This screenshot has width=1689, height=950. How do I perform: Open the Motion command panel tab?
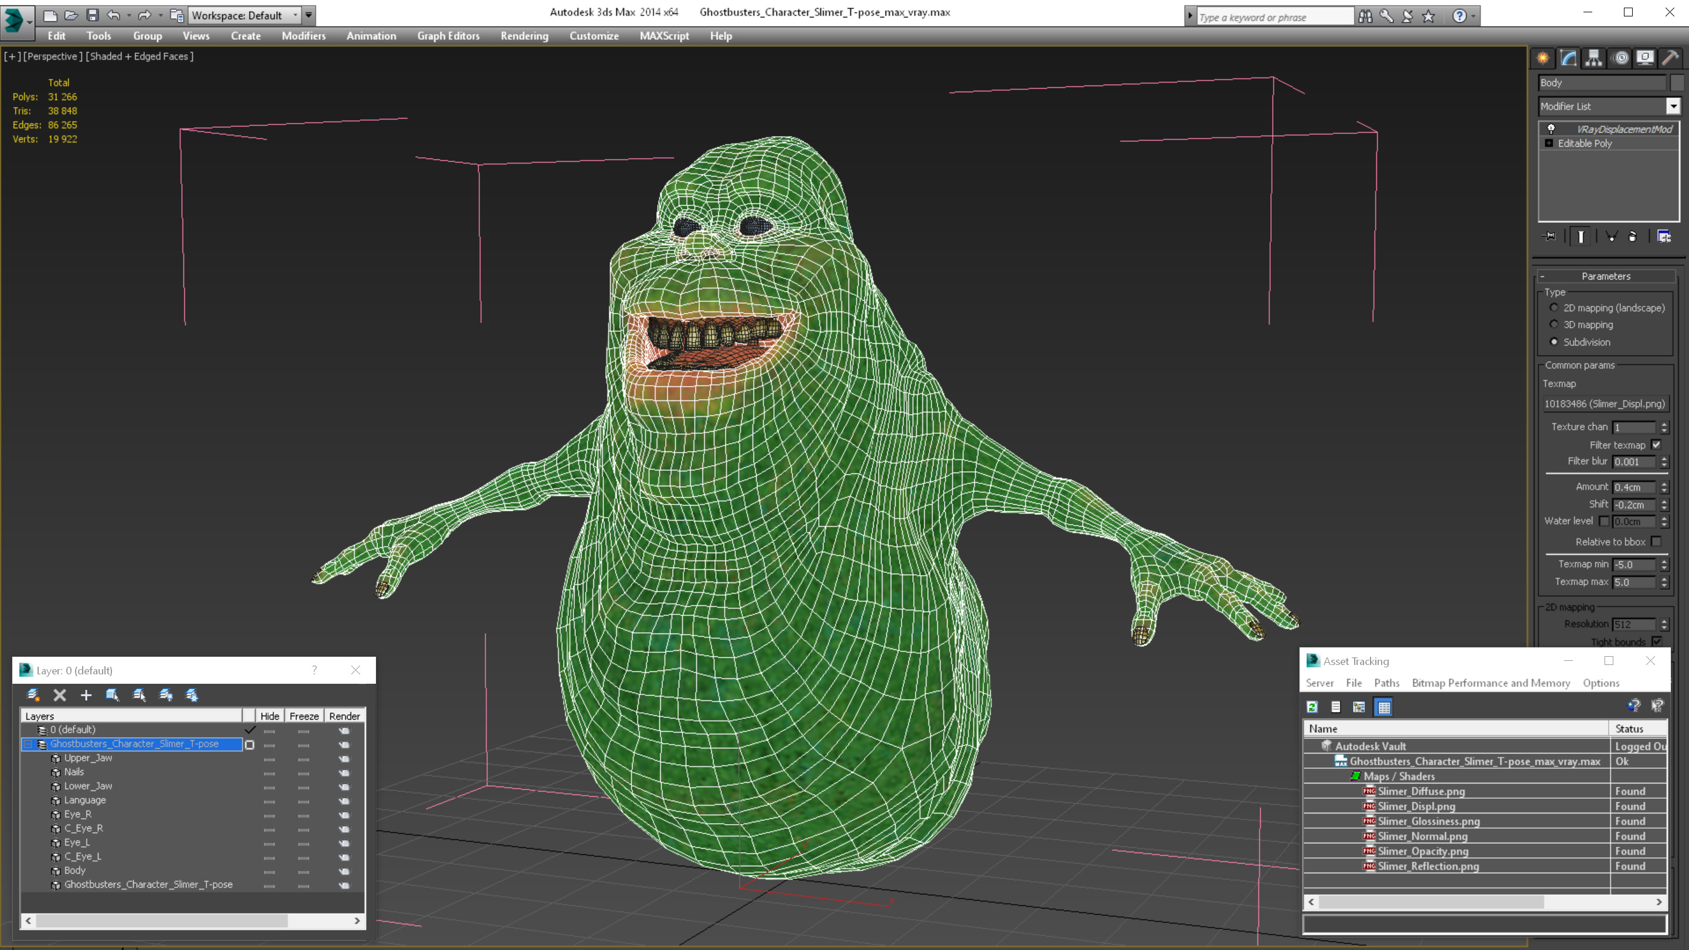click(x=1620, y=57)
